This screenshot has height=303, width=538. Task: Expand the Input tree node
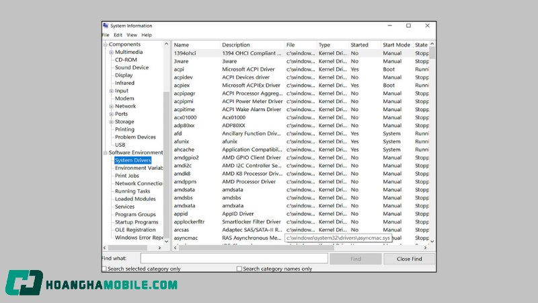[x=112, y=91]
